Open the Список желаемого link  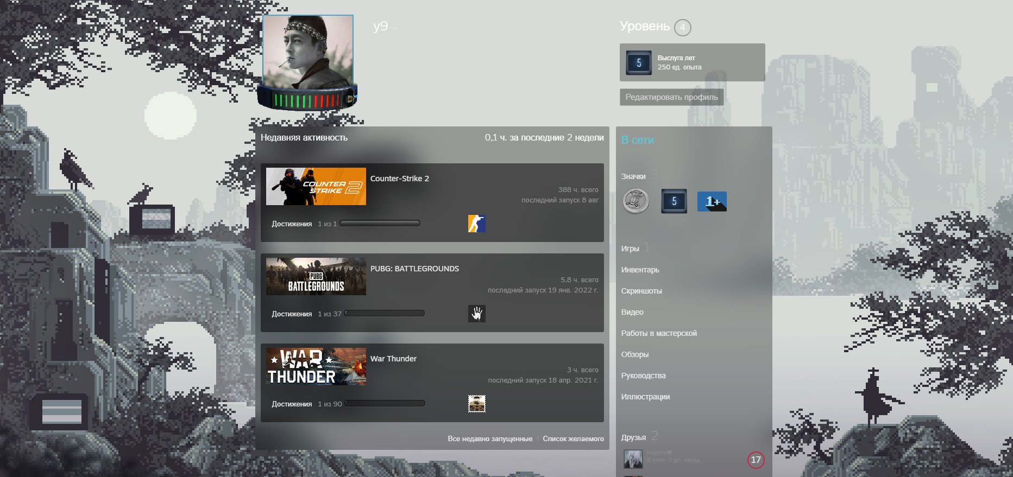573,438
